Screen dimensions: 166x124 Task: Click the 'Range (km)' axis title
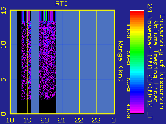pos(121,61)
